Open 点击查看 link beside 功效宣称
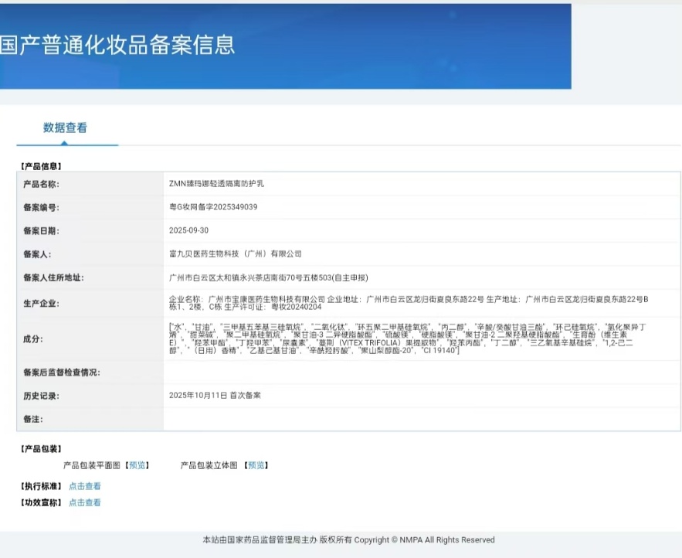The image size is (682, 558). 84,502
